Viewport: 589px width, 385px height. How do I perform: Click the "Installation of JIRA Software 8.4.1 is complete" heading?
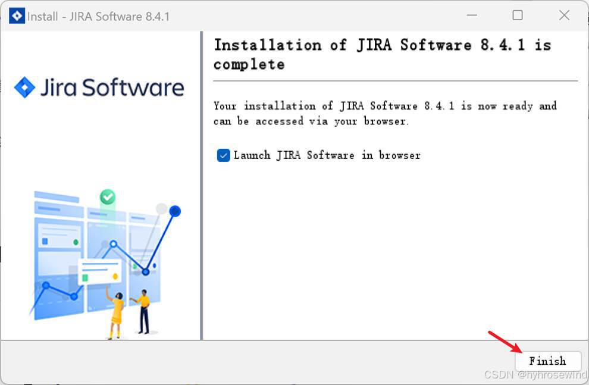[383, 55]
